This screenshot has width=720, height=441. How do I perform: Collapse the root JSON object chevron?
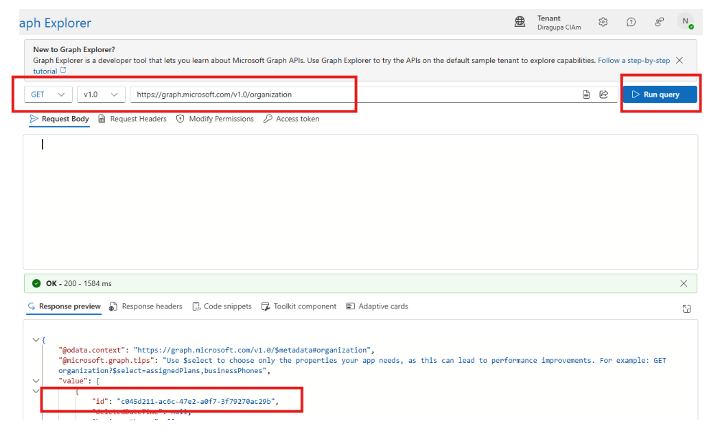coord(36,340)
